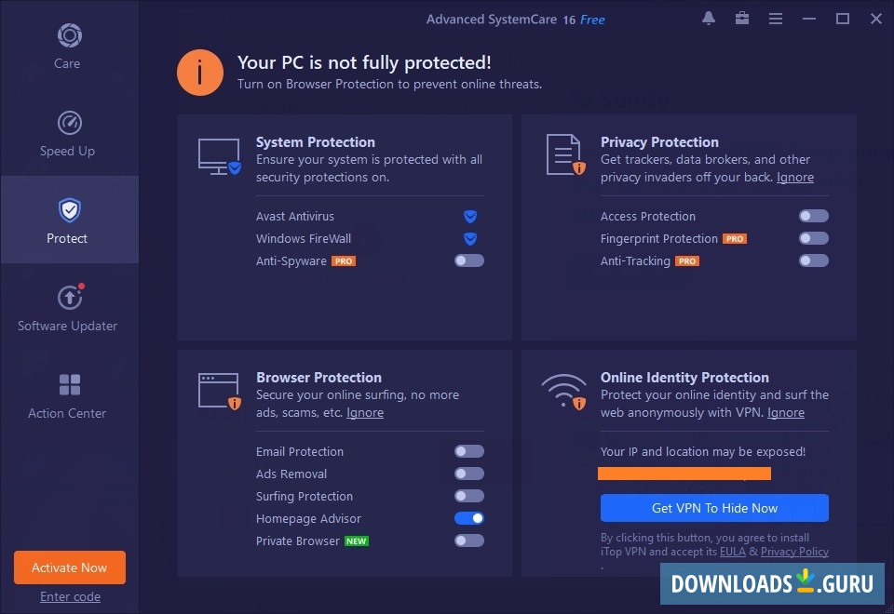Toggle Access Protection on

point(813,216)
